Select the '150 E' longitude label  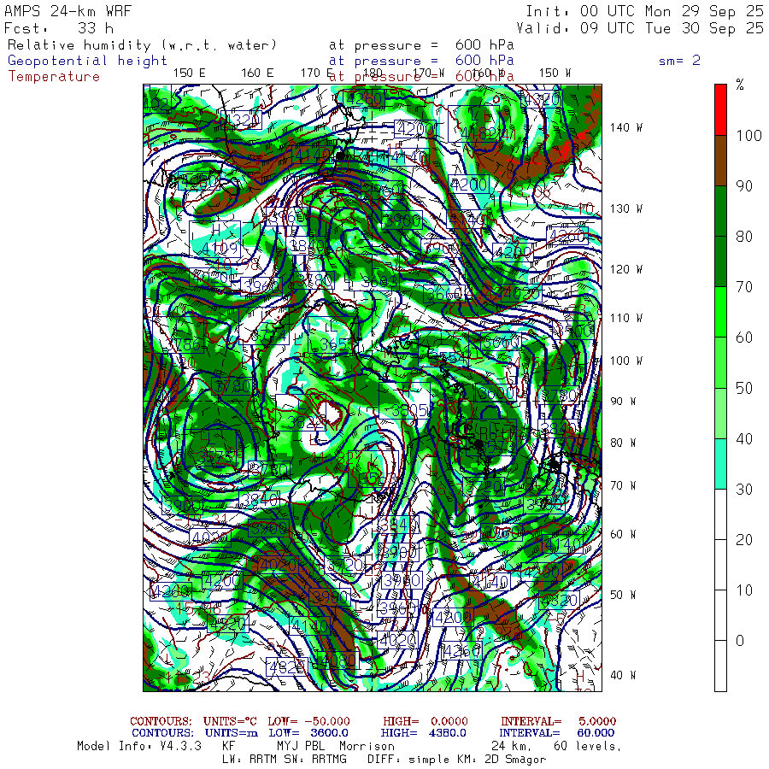[x=189, y=73]
